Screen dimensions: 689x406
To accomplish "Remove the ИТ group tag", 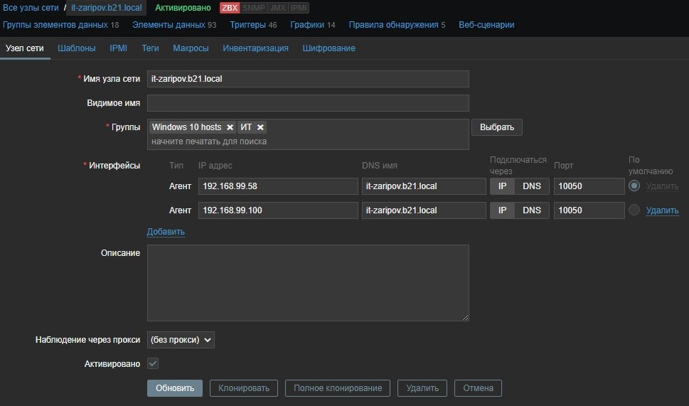I will 260,127.
